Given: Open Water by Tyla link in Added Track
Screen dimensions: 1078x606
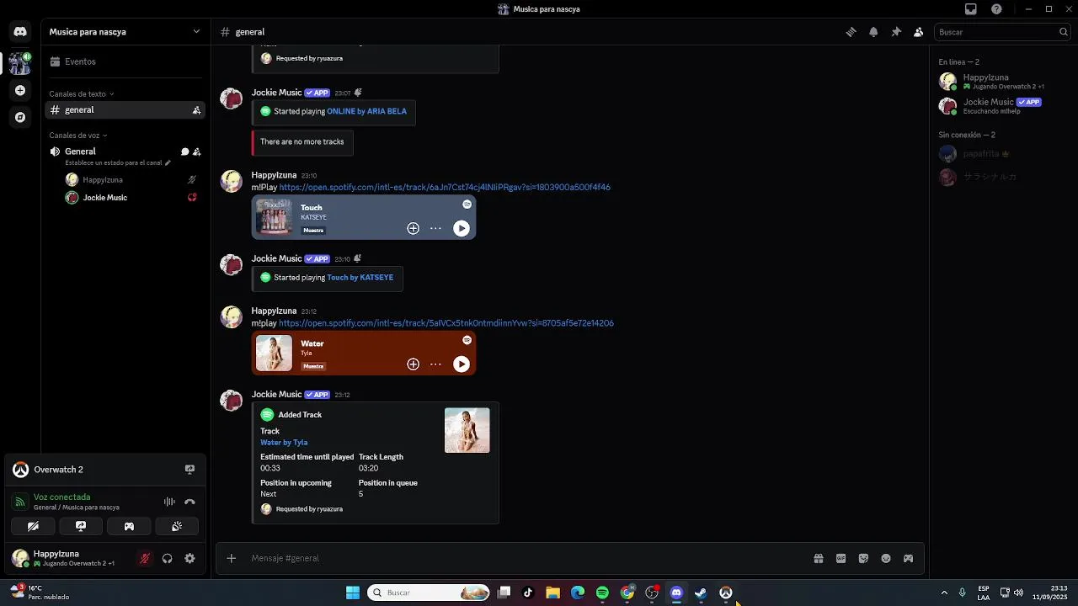Looking at the screenshot, I should (x=284, y=443).
